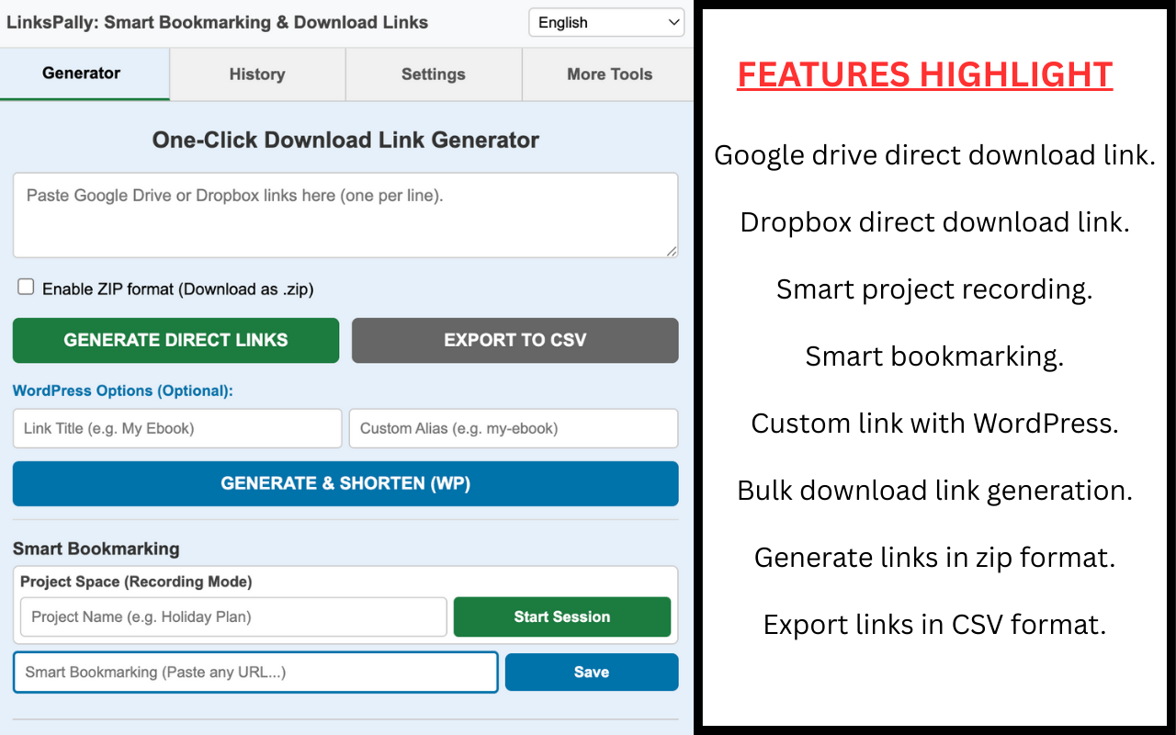Click 'Dropbox direct download link.' text
The image size is (1176, 735).
pos(934,222)
